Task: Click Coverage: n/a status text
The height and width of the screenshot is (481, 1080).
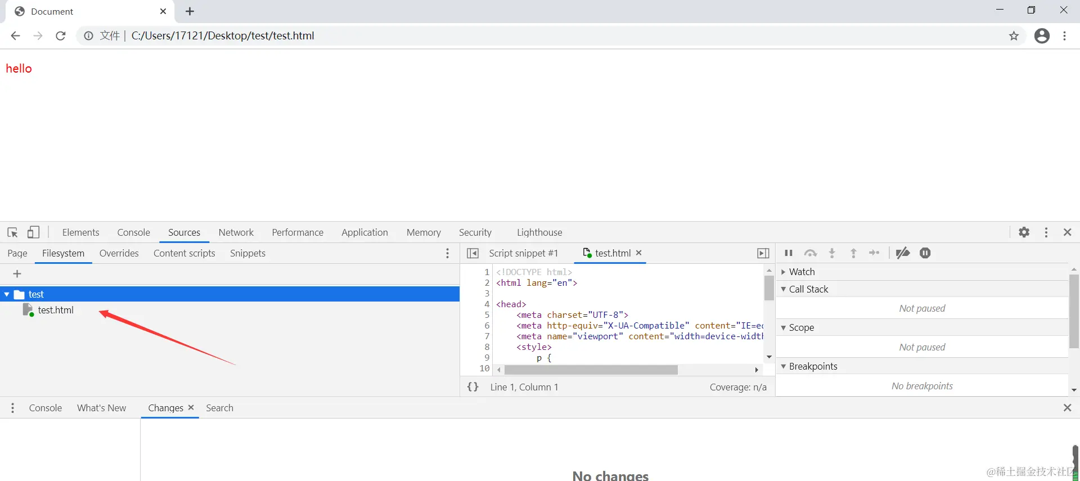Action: [738, 387]
